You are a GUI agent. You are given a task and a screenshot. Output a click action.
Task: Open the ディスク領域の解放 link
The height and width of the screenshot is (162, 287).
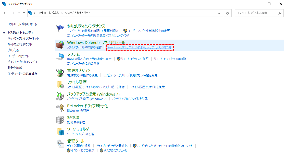79,146
